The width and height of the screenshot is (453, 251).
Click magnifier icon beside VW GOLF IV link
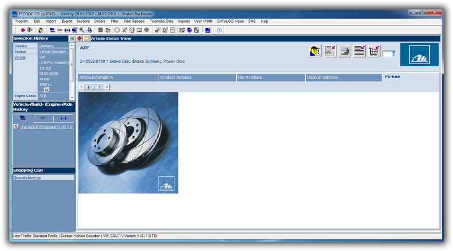coord(16,127)
